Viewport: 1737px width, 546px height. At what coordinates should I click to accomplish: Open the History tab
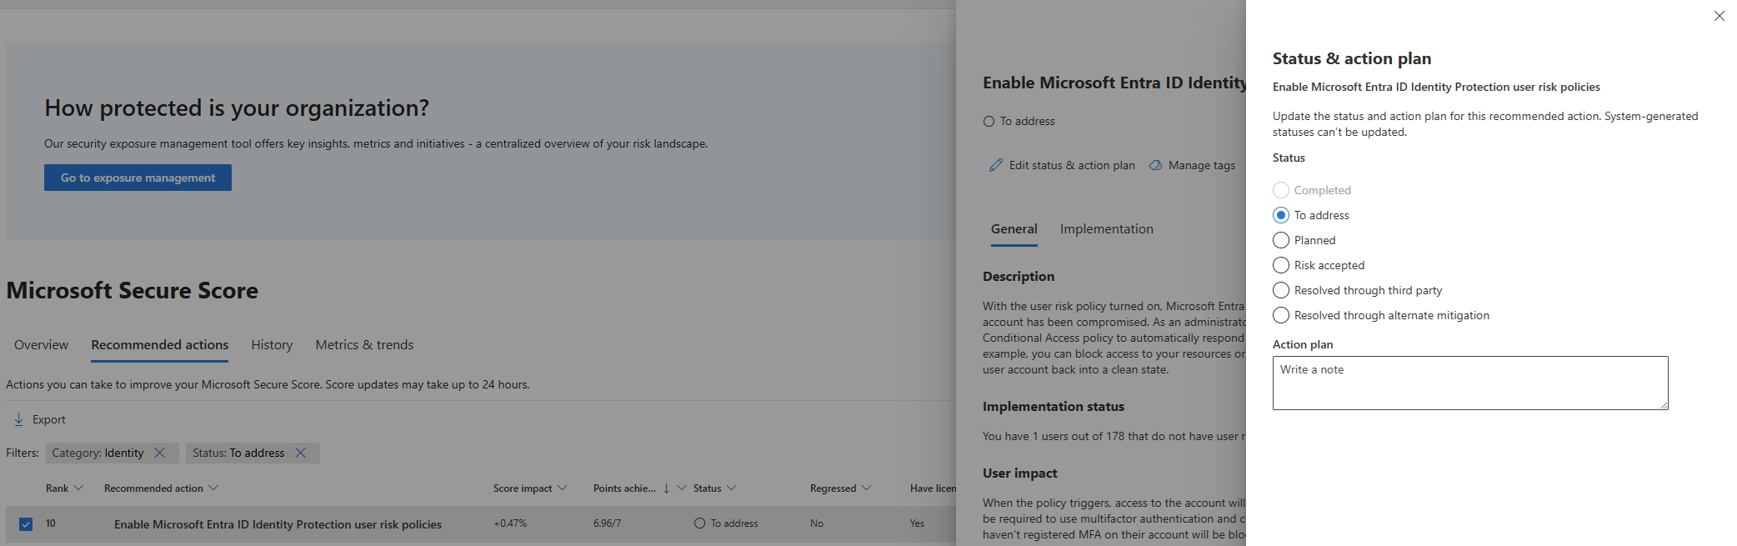click(272, 345)
